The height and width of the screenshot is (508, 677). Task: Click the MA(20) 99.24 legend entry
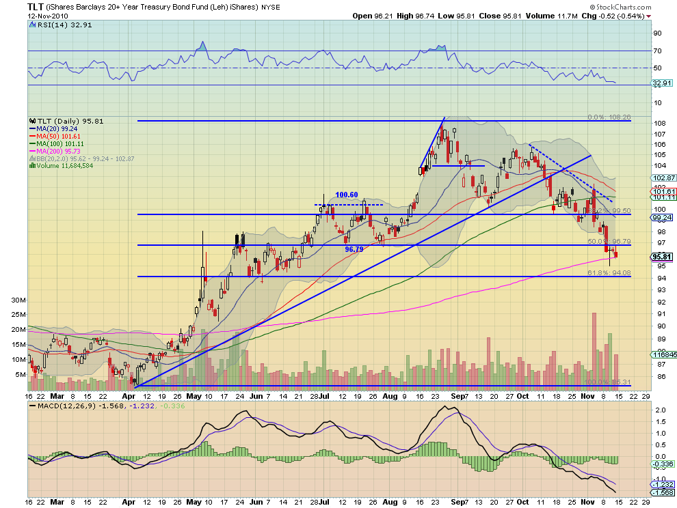53,129
